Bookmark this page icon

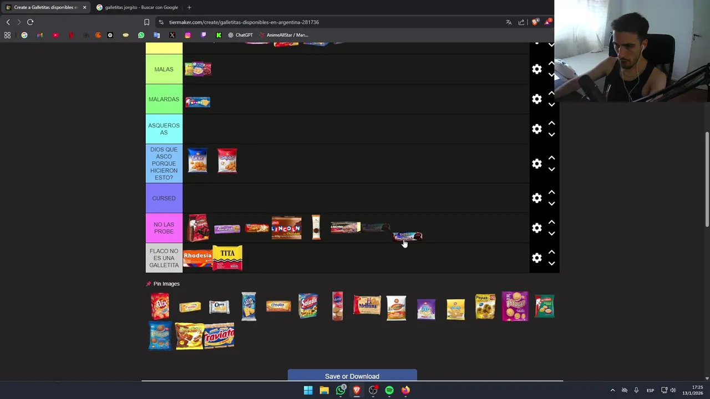click(146, 22)
